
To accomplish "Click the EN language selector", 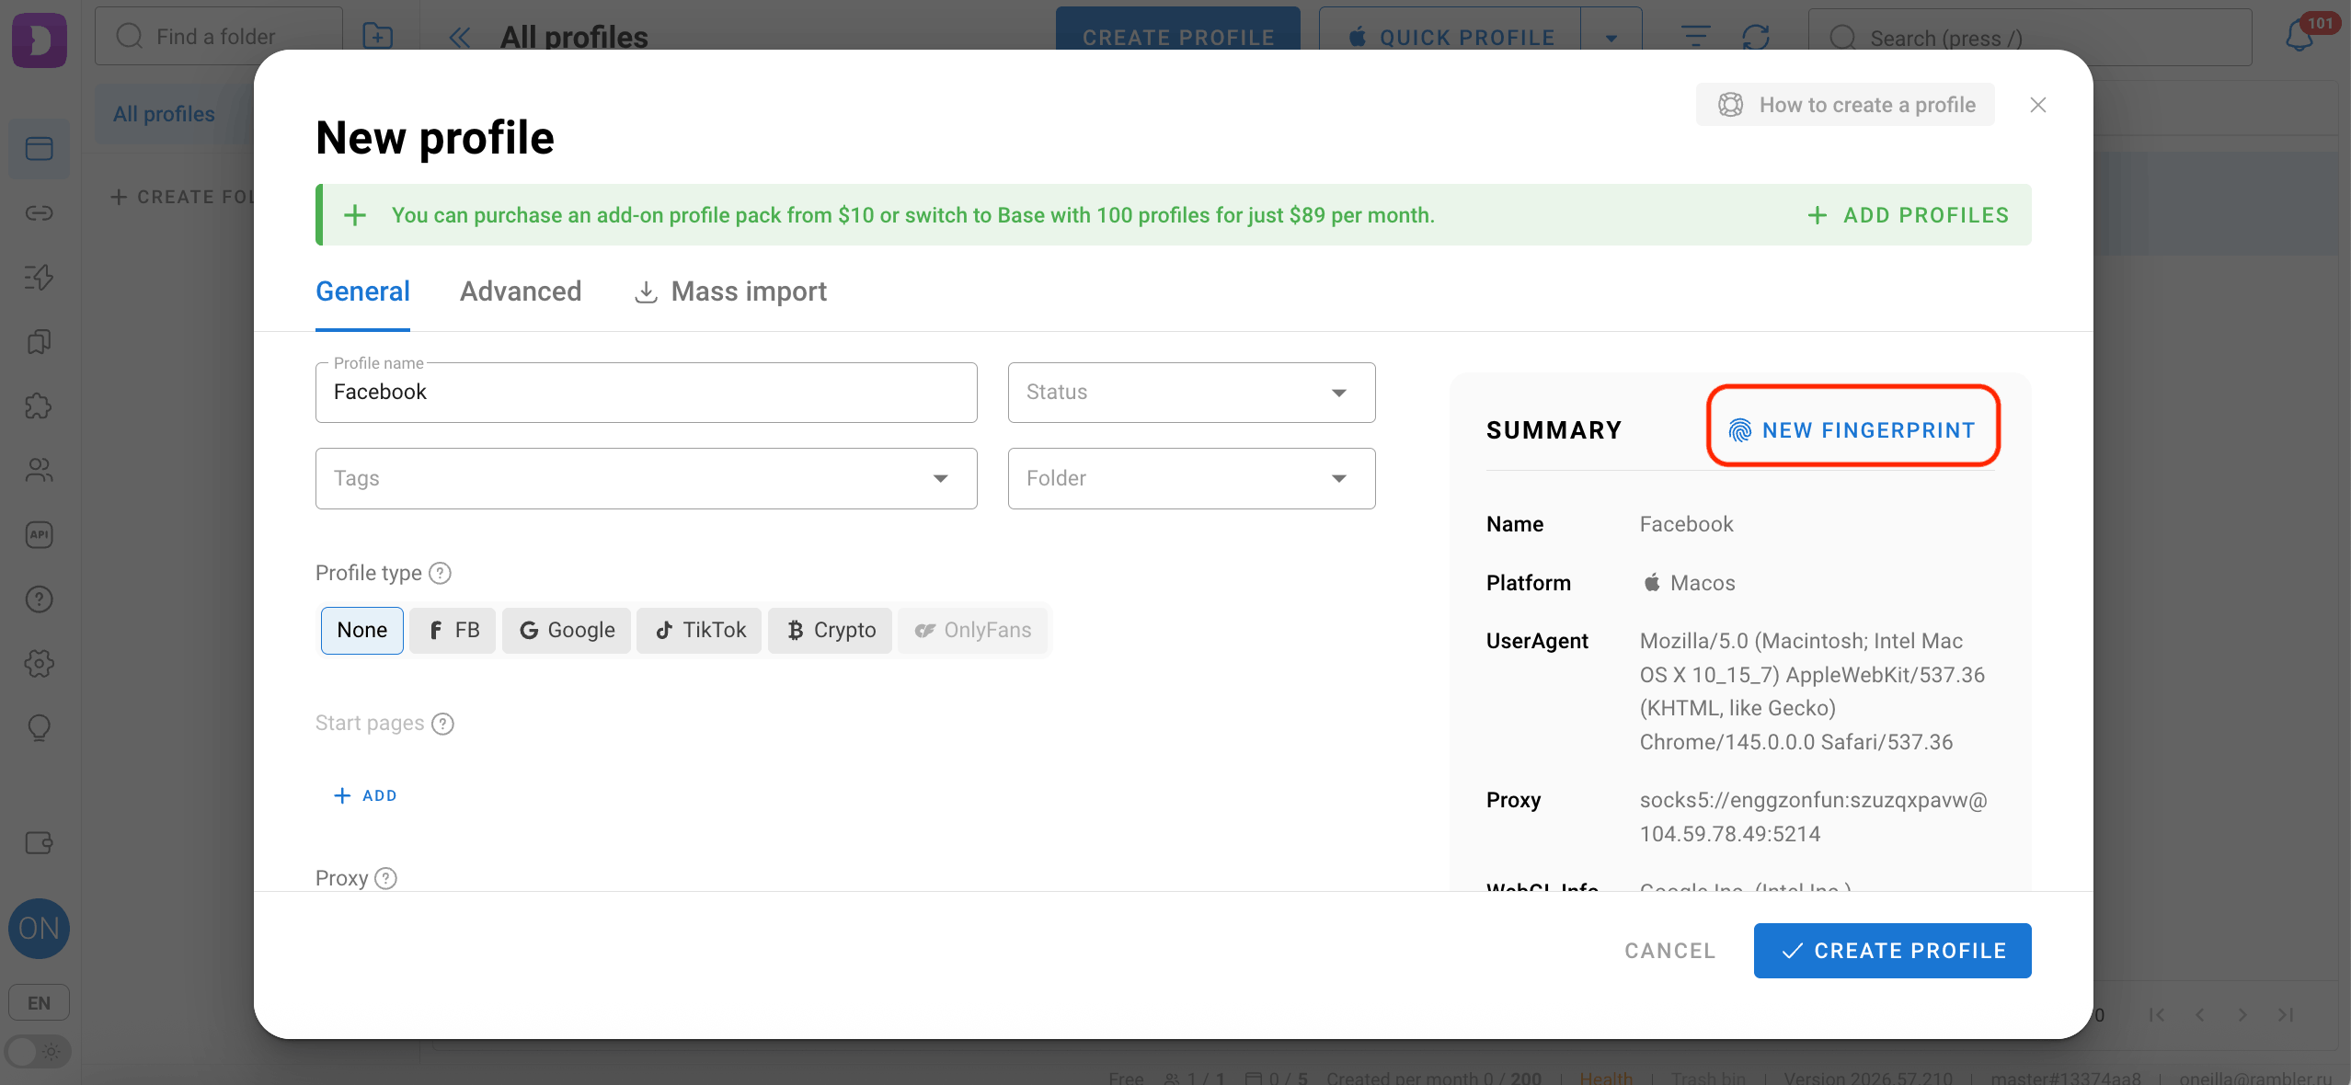I will (x=39, y=1001).
